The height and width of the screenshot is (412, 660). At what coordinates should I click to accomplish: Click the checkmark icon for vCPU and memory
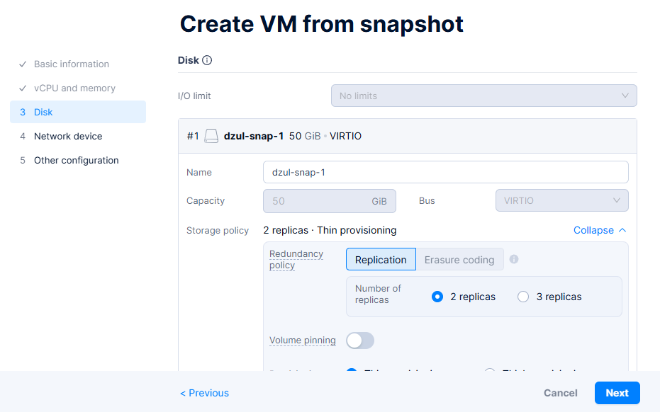pos(23,88)
